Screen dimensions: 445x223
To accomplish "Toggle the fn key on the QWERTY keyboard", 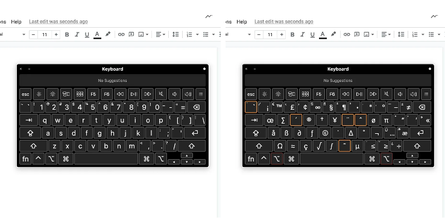I will coord(25,159).
